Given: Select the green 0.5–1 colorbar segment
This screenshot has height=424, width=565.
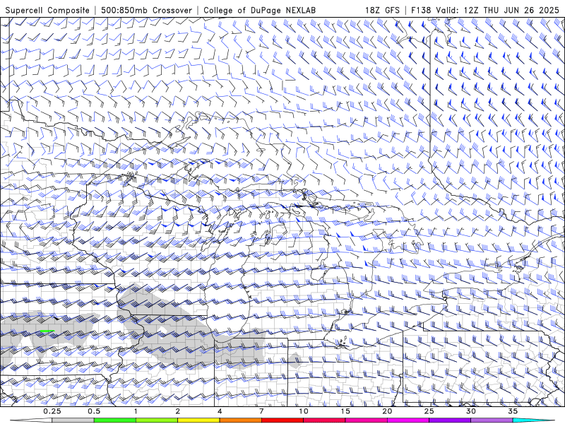Looking at the screenshot, I should coord(114,420).
